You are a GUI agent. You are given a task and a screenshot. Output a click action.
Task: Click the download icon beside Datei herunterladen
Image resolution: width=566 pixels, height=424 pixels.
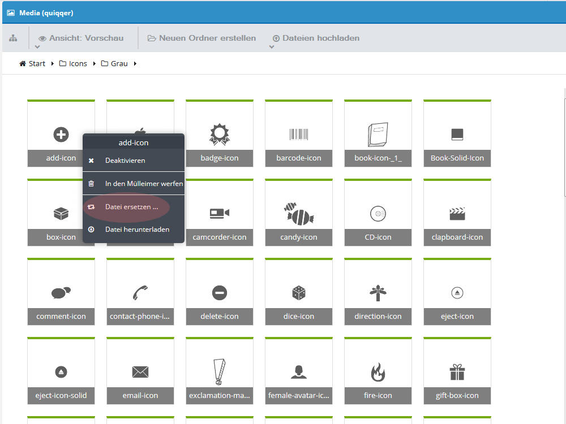pyautogui.click(x=91, y=230)
